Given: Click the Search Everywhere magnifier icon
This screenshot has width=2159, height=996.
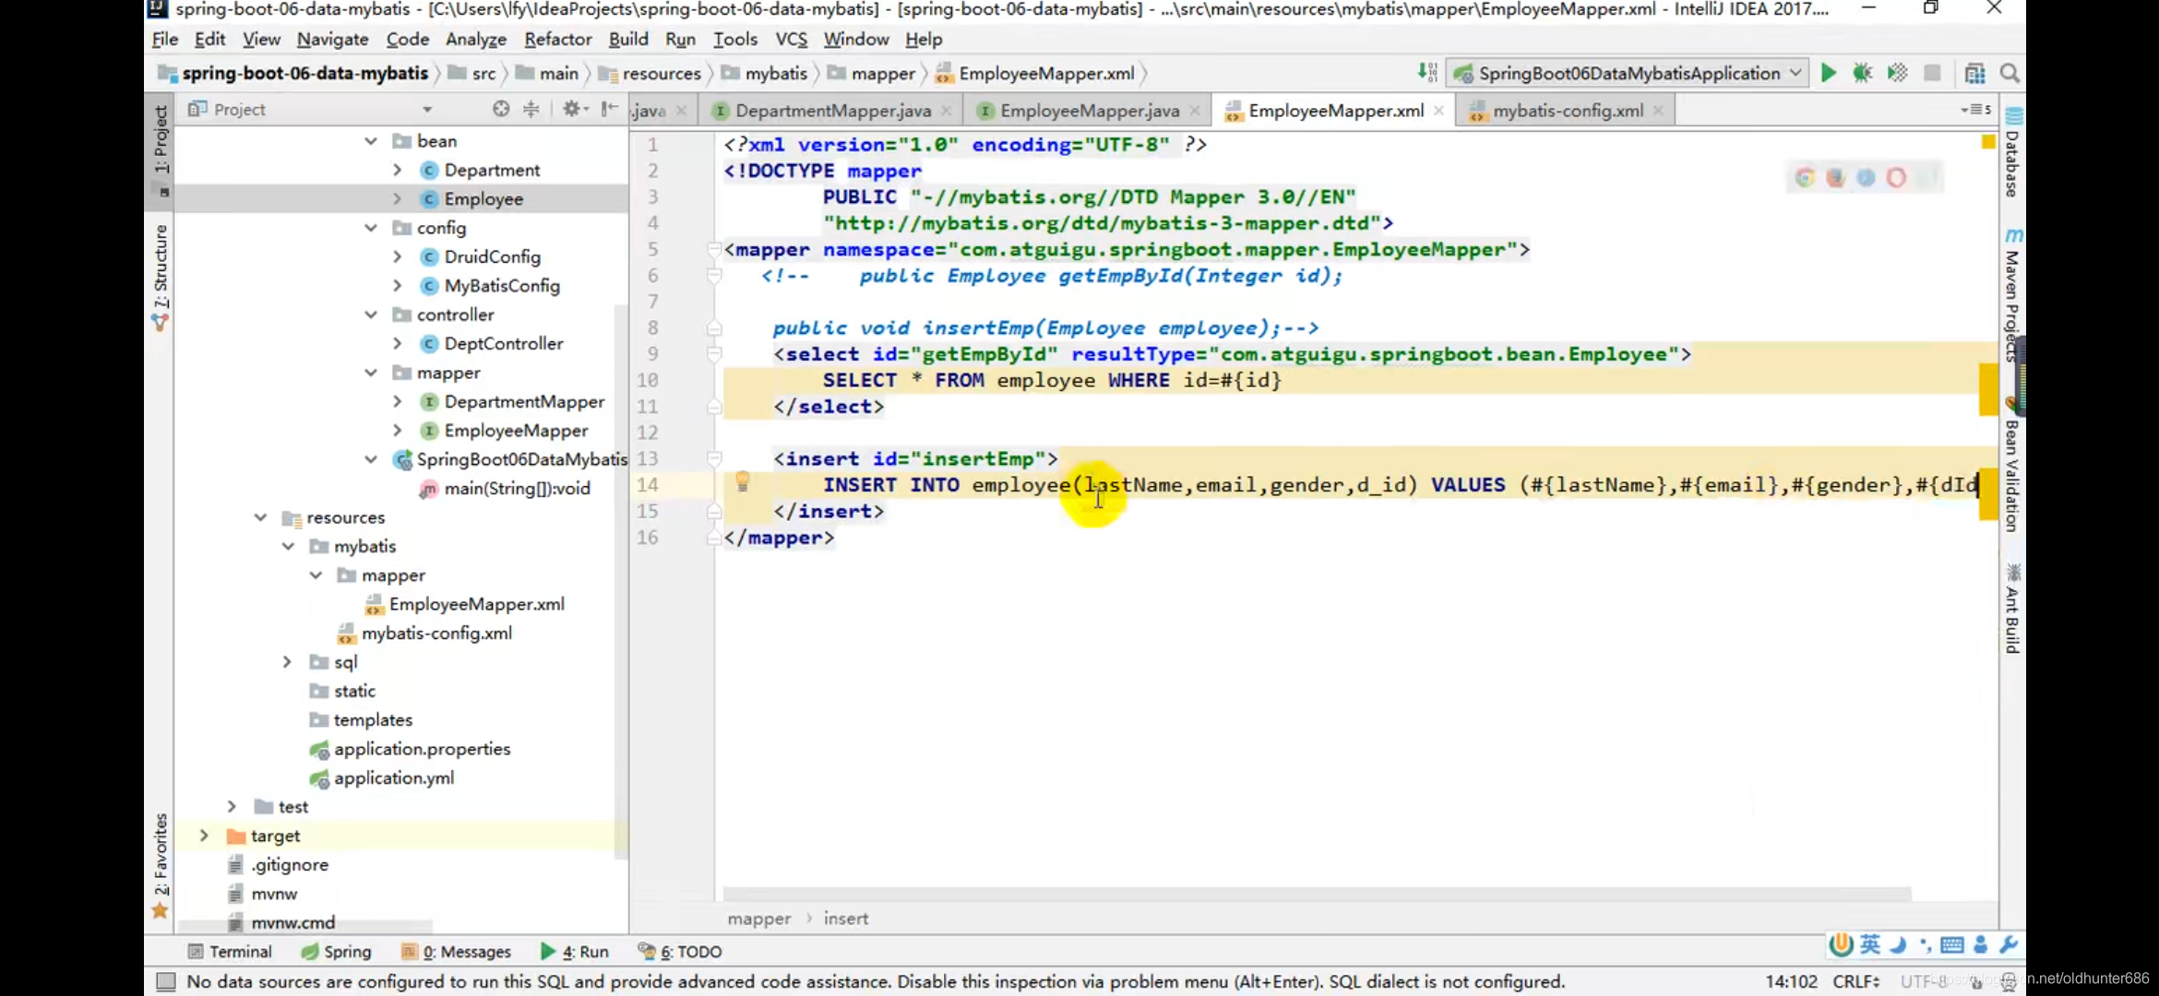Looking at the screenshot, I should pyautogui.click(x=2010, y=73).
